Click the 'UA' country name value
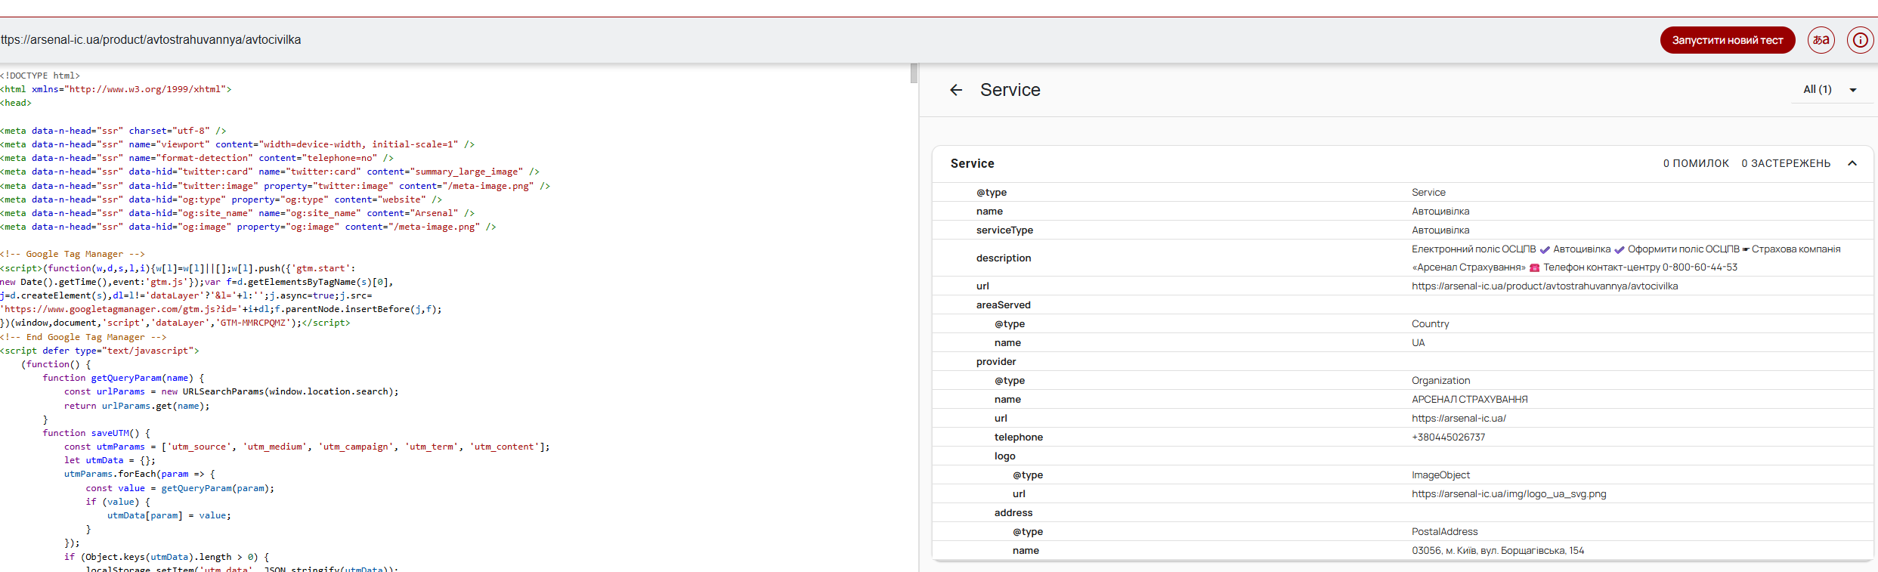Screen dimensions: 1878x572 tap(1419, 343)
